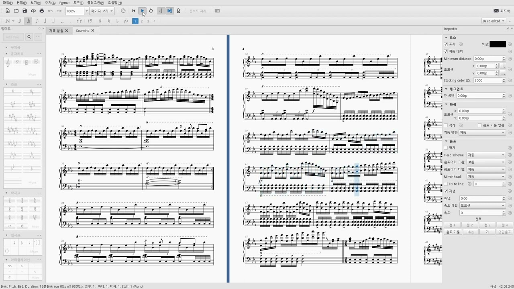Open the 파일 menu

8,3
